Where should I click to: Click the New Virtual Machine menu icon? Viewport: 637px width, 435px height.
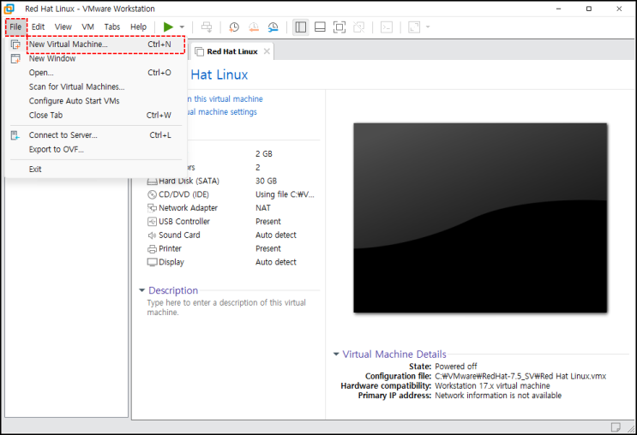pyautogui.click(x=15, y=45)
